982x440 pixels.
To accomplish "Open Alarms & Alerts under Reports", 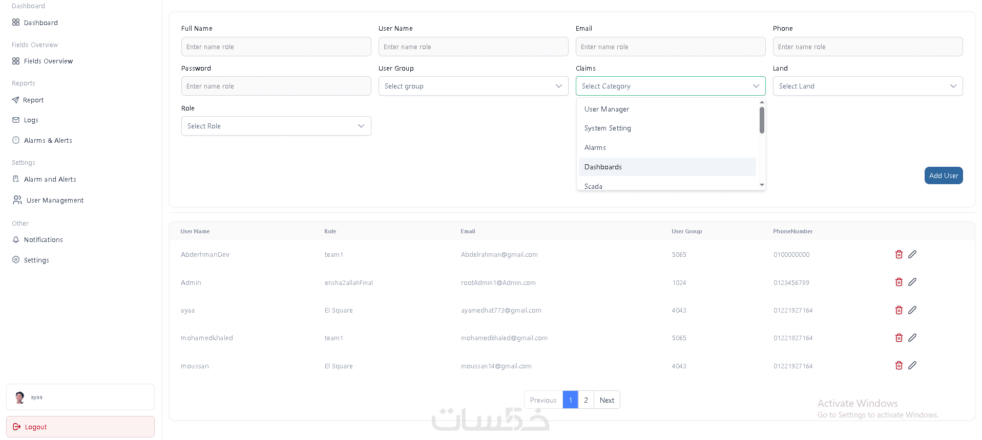I will (42, 140).
